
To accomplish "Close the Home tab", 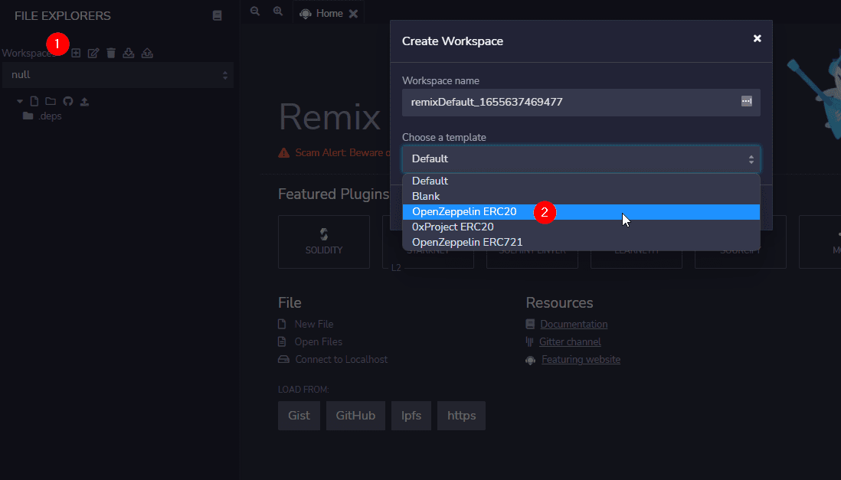I will [353, 14].
